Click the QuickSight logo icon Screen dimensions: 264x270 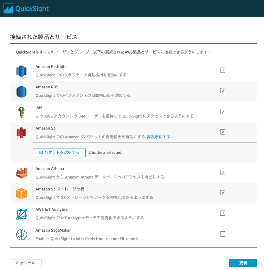8,8
